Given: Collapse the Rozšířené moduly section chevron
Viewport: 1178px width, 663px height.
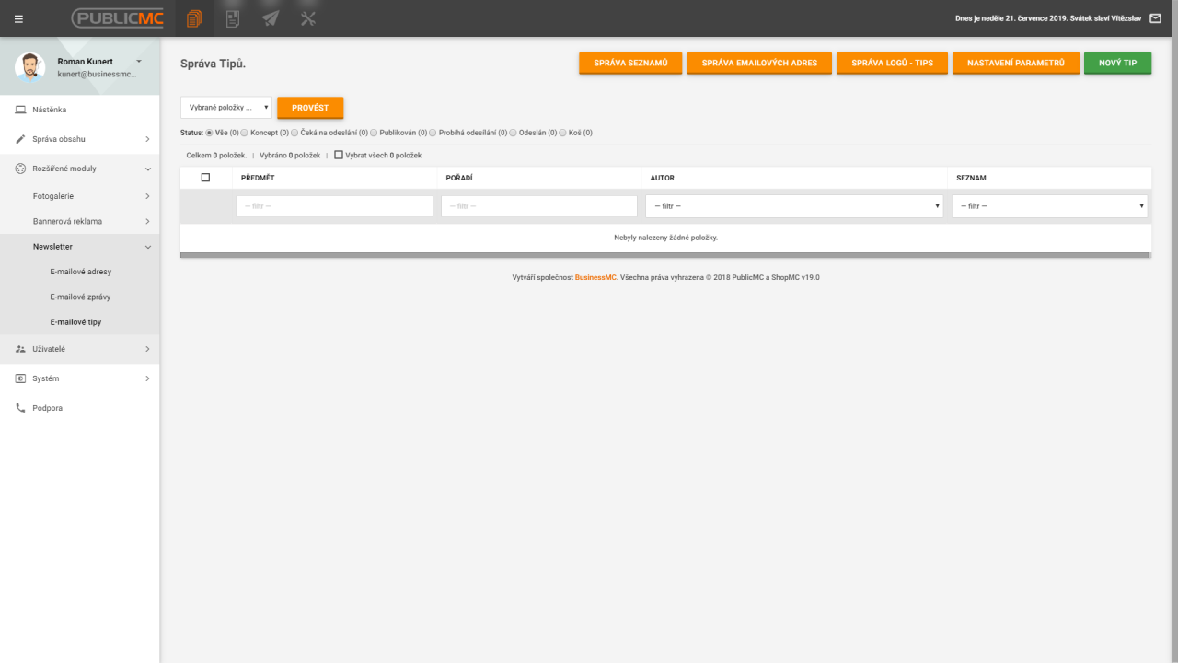Looking at the screenshot, I should 147,169.
